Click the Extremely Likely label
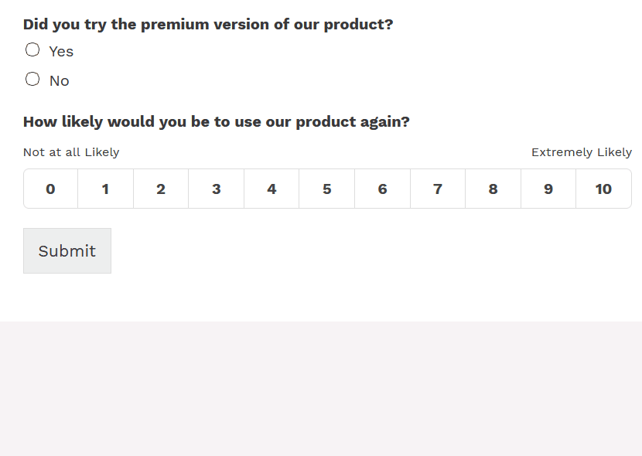Screen dimensions: 642x456 tap(581, 151)
